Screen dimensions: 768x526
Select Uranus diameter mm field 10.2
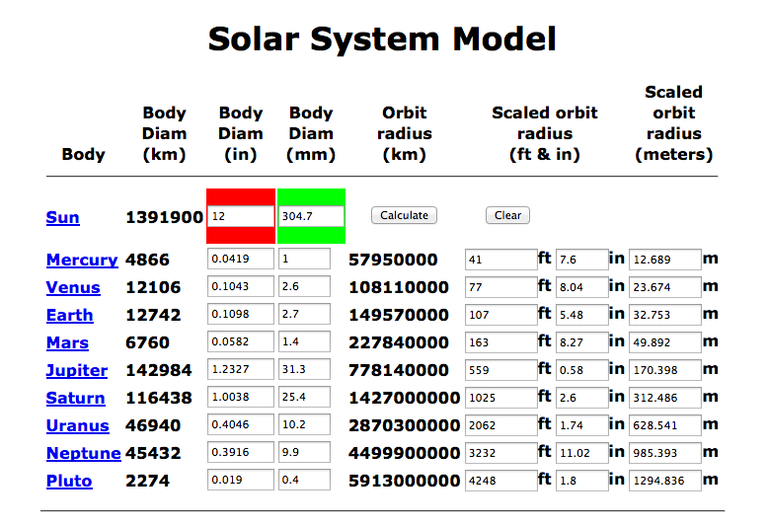tap(304, 424)
